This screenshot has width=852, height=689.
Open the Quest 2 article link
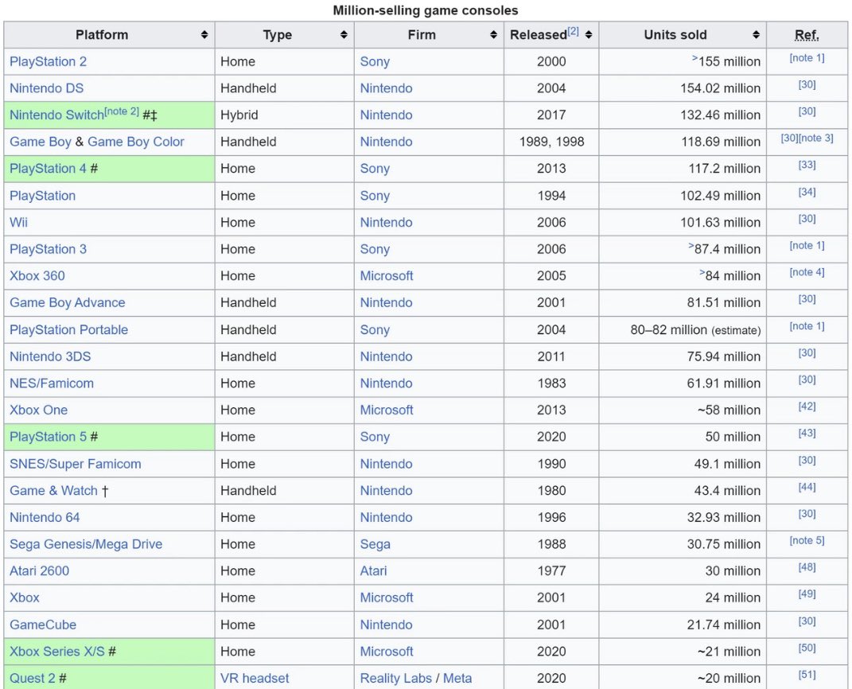point(32,678)
